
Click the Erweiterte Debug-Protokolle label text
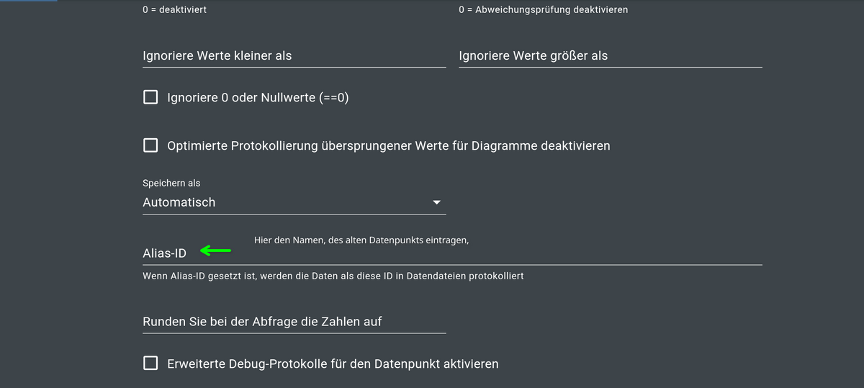pos(333,364)
